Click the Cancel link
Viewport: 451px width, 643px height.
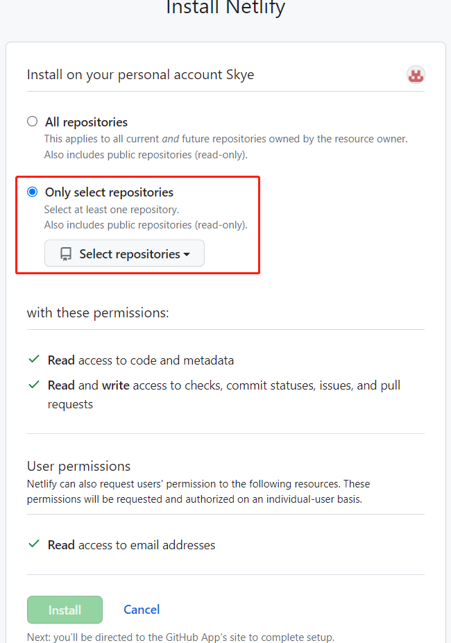(x=142, y=610)
